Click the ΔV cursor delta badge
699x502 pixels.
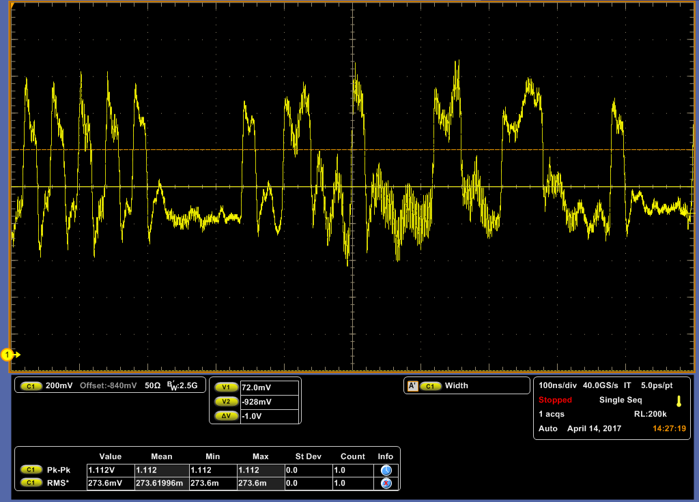coord(225,416)
